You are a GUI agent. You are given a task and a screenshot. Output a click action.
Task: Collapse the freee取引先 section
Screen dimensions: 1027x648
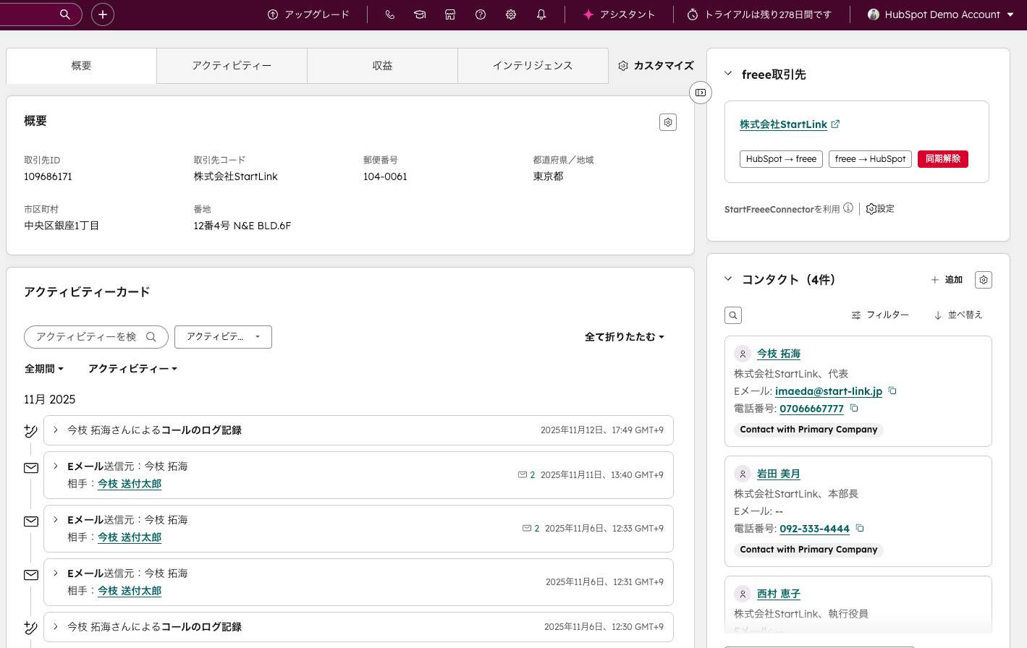(729, 74)
